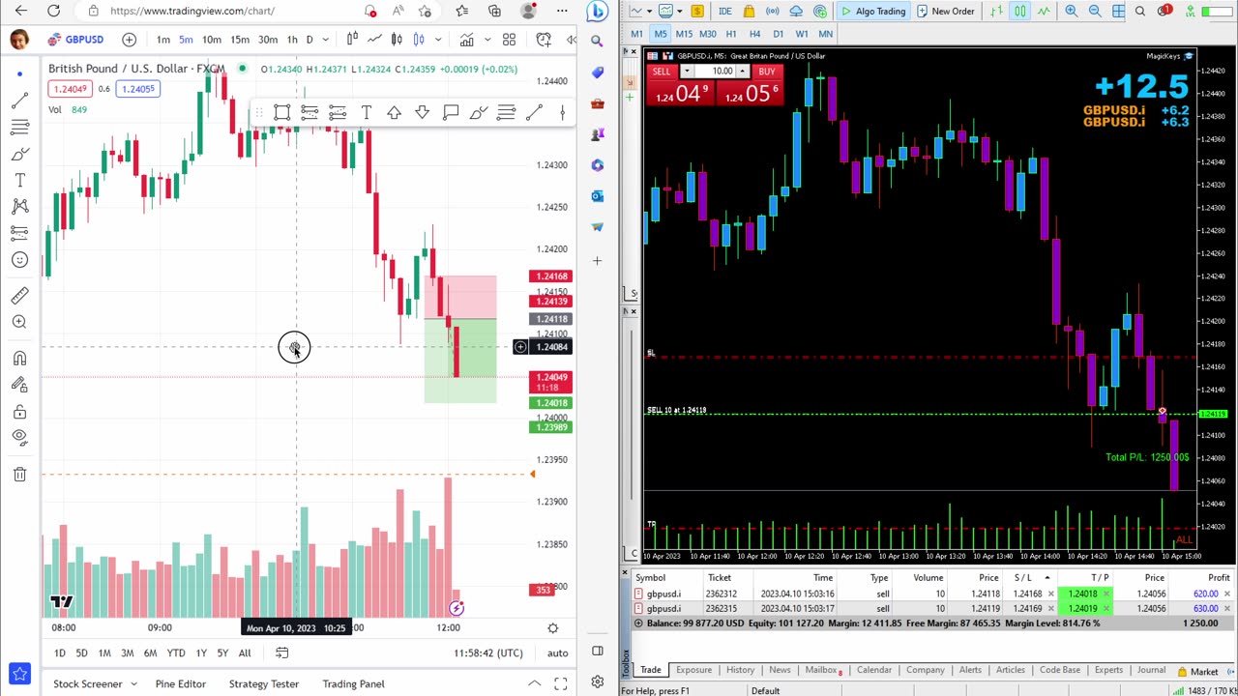Click MetaTrader zoom in magnifier
The width and height of the screenshot is (1238, 696).
(x=1071, y=11)
